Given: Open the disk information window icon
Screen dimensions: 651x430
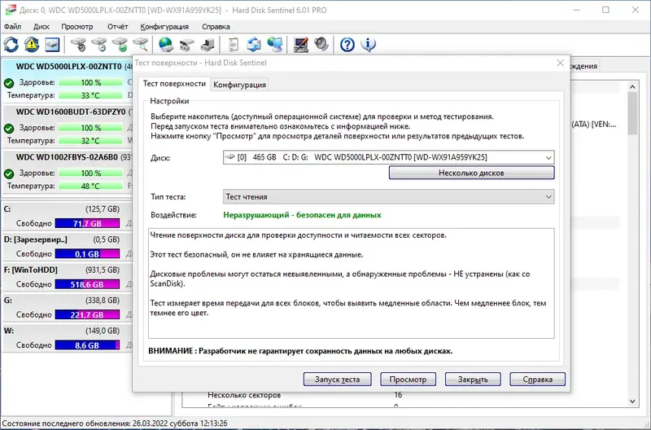Looking at the screenshot, I should coord(52,45).
